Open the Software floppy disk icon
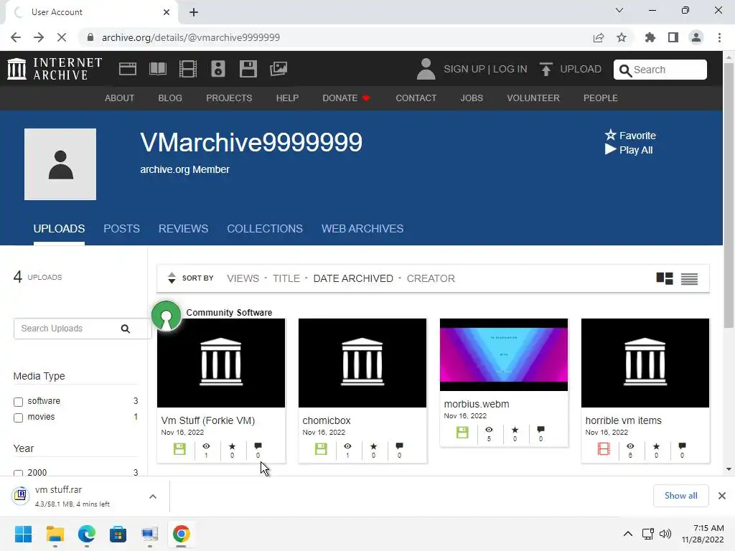This screenshot has width=735, height=551. click(248, 69)
